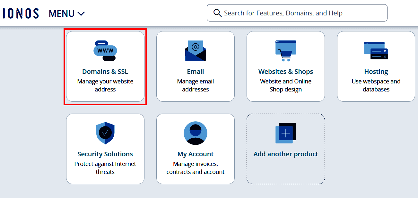The width and height of the screenshot is (418, 198).
Task: Click the Security Solutions shield icon
Action: pyautogui.click(x=105, y=133)
